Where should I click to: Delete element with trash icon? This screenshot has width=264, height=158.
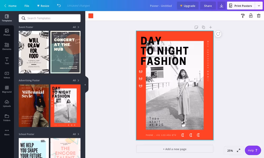click(259, 16)
